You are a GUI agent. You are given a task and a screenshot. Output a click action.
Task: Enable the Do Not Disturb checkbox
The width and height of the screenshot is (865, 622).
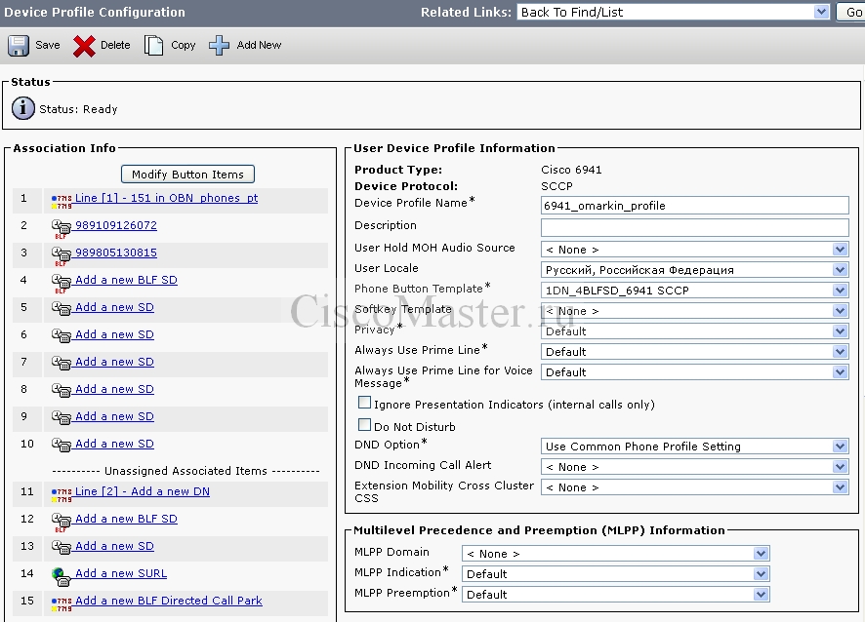click(x=364, y=425)
